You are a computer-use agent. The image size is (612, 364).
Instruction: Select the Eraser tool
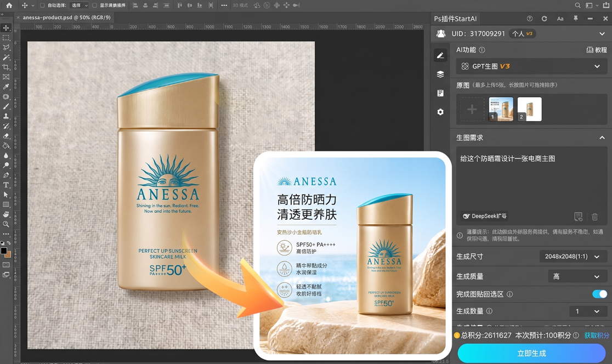(6, 136)
